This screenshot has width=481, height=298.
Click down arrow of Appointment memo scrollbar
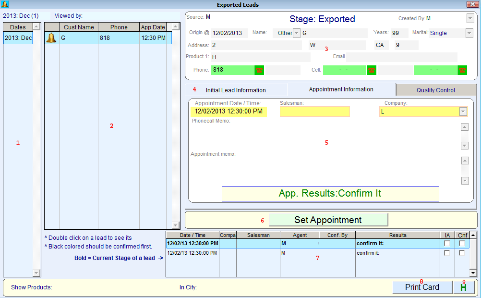(465, 181)
